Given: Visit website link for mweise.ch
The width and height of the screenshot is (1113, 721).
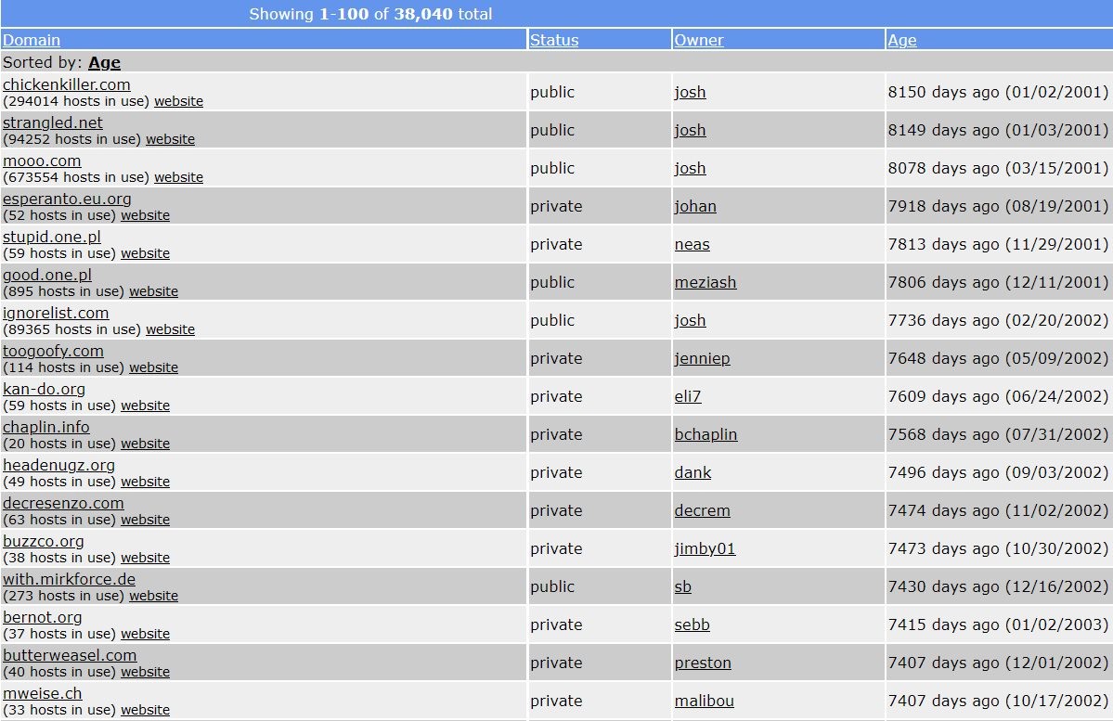Looking at the screenshot, I should 146,711.
